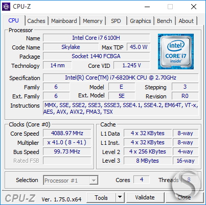Image resolution: width=206 pixels, height=205 pixels.
Task: Click the Validate button
Action: coord(145,197)
